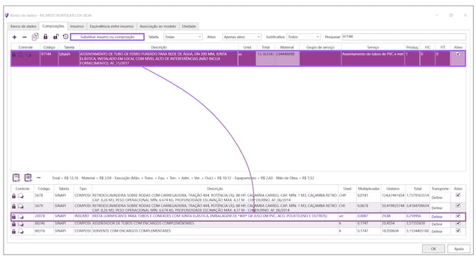The width and height of the screenshot is (476, 256).
Task: Click the Multiplicador column header
Action: 369,189
